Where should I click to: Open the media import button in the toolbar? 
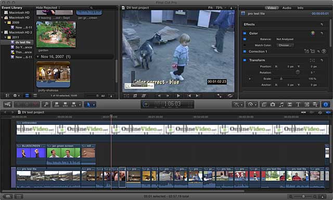click(8, 104)
